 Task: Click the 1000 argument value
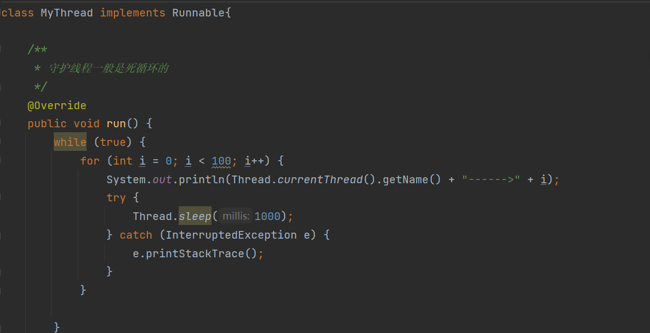click(x=267, y=216)
